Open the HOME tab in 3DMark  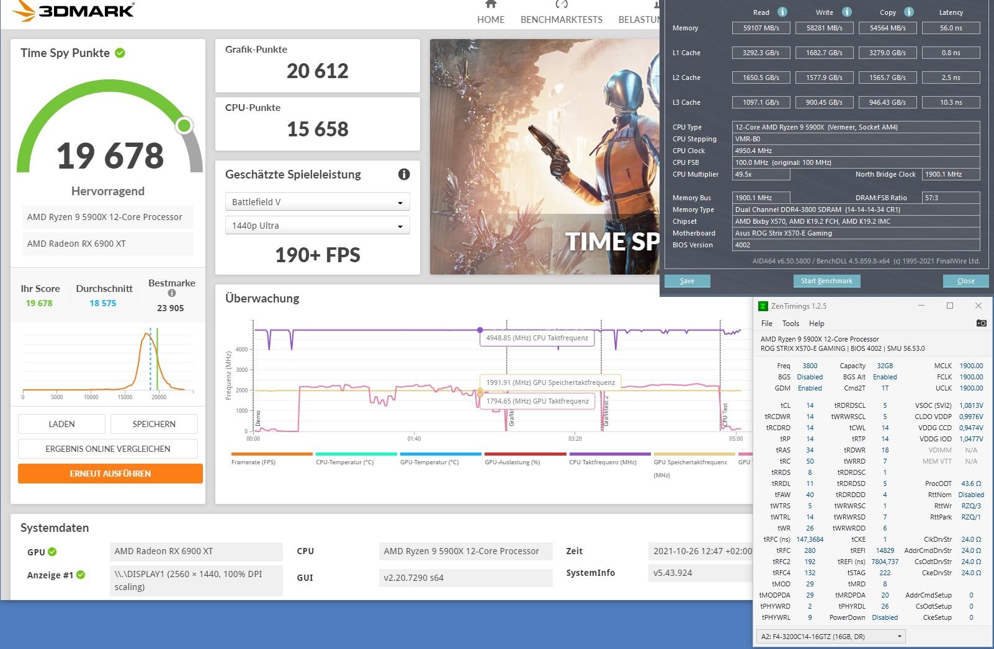tap(491, 19)
